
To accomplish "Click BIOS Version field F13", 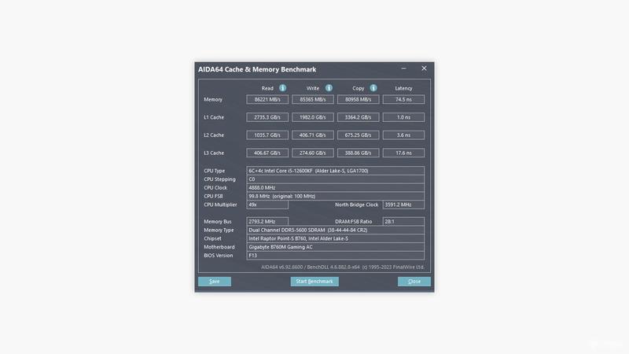I will click(336, 255).
